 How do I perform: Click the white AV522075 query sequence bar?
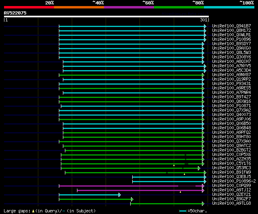pyautogui.click(x=106, y=17)
